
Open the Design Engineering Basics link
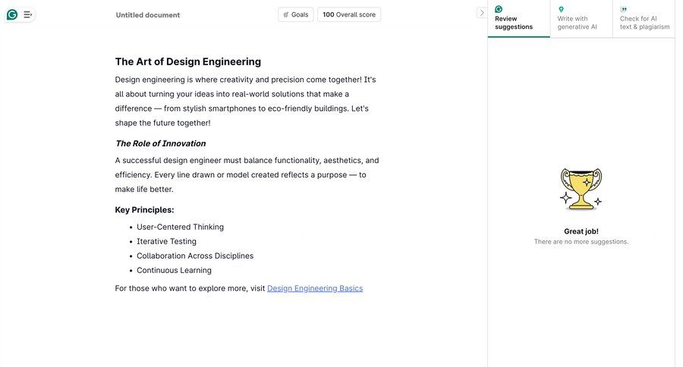click(315, 288)
